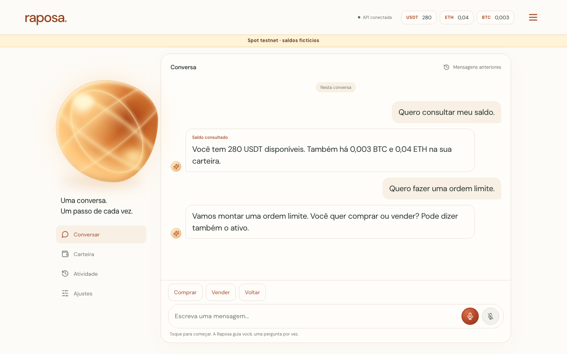Choose the Voltar quick reply
Image resolution: width=567 pixels, height=354 pixels.
point(252,292)
